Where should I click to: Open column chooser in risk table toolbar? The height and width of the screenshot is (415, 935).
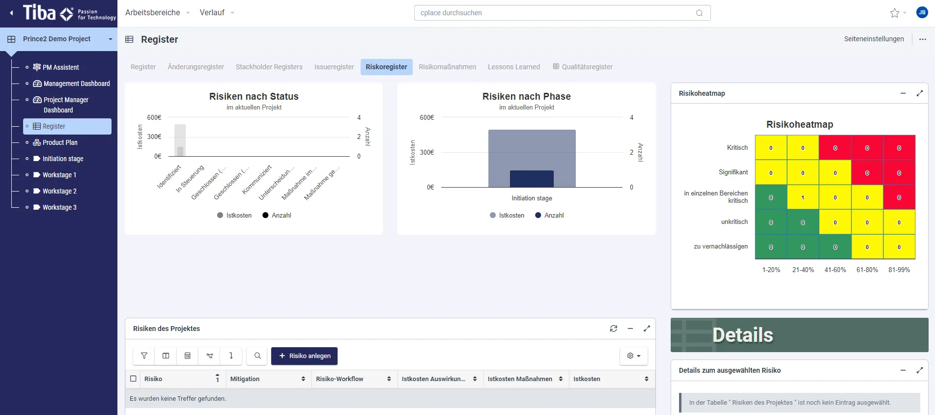166,356
